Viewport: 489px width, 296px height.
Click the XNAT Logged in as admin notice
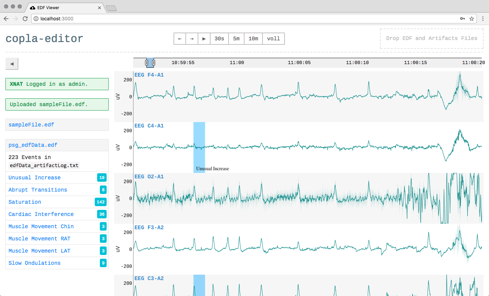coord(57,84)
